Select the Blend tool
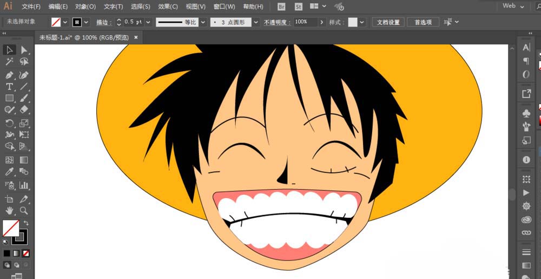The width and height of the screenshot is (541, 279). coord(24,172)
